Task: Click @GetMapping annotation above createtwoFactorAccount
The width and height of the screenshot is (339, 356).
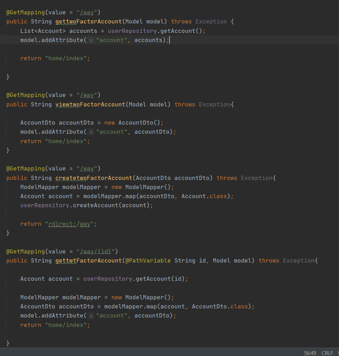Action: click(x=26, y=169)
